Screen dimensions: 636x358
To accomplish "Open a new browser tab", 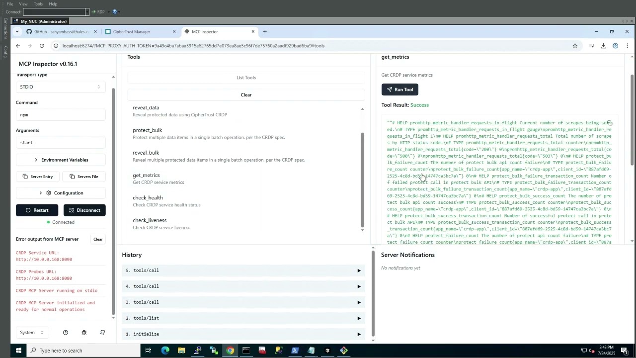I will pos(265,32).
